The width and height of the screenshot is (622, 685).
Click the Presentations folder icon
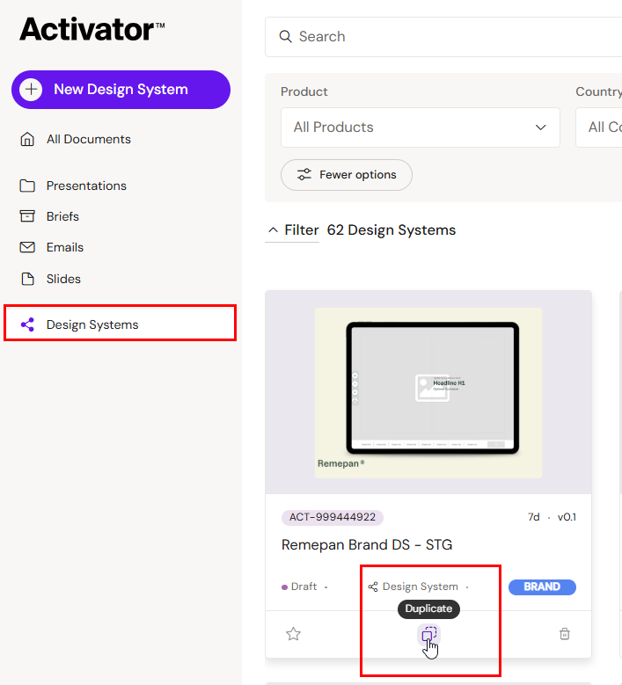(27, 186)
